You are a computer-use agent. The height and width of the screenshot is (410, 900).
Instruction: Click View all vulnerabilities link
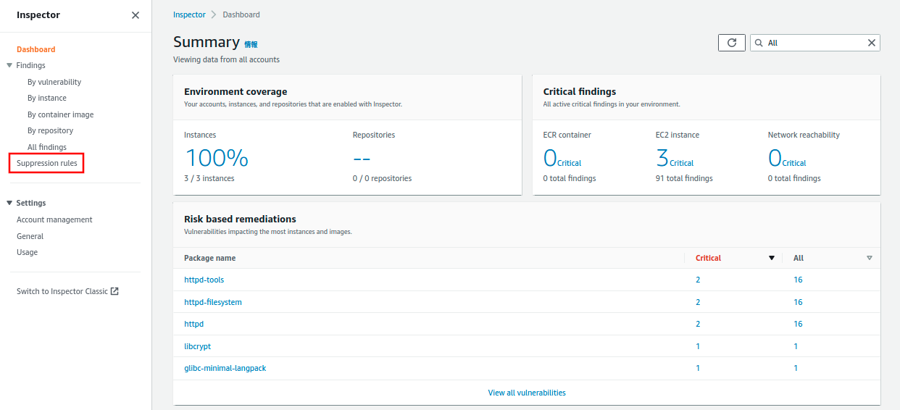[x=527, y=393]
